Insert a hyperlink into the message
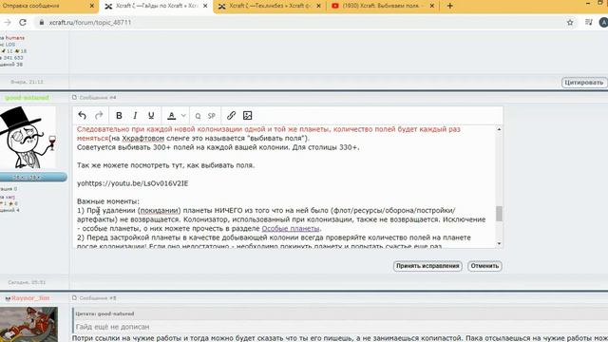The height and width of the screenshot is (342, 608). (231, 116)
